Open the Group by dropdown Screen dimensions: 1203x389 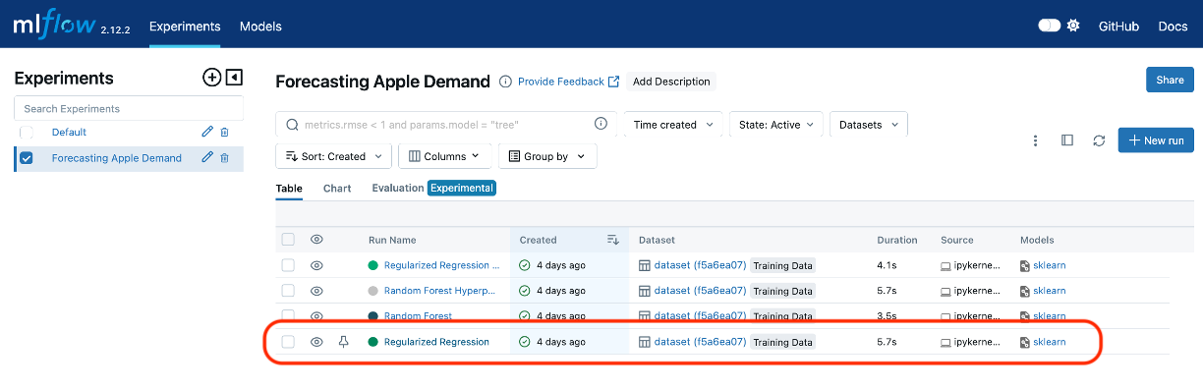tap(547, 156)
